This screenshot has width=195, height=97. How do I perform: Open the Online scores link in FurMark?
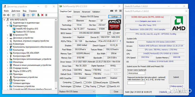pos(176,86)
